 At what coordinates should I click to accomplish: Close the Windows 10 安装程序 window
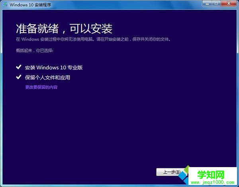coord(229,4)
